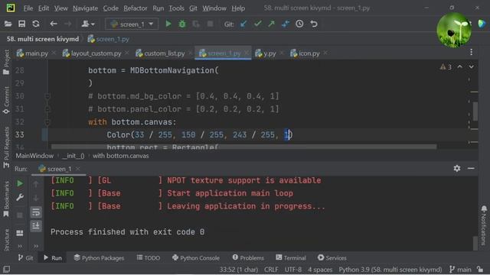Open the Navigate menu
This screenshot has width=490, height=275.
click(85, 8)
